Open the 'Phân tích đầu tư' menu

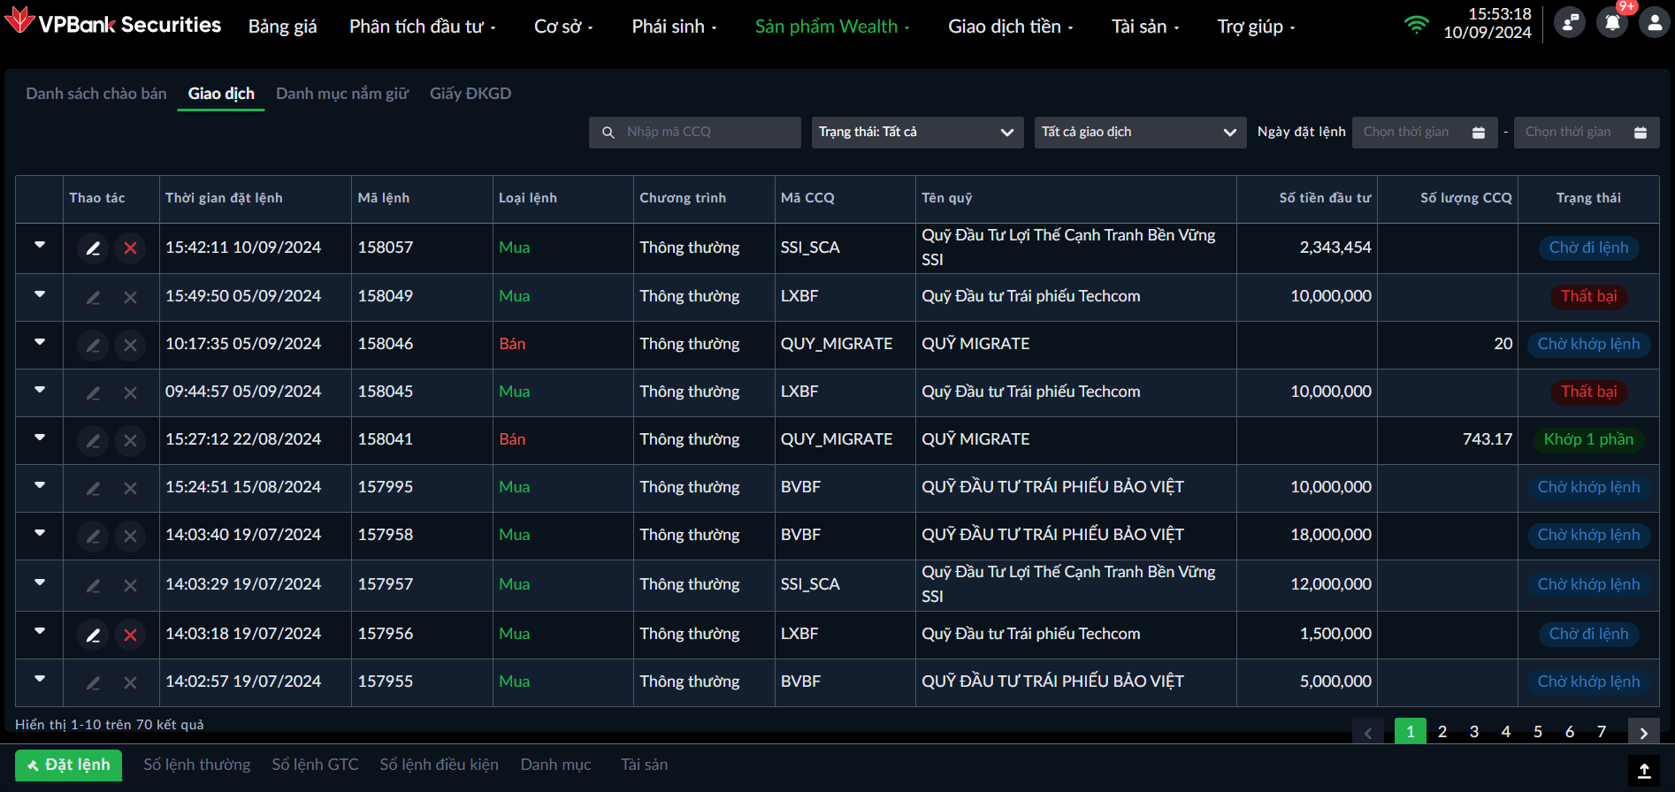(x=422, y=27)
